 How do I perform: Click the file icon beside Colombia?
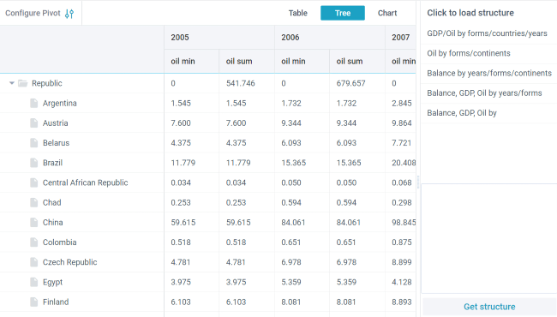pos(33,242)
